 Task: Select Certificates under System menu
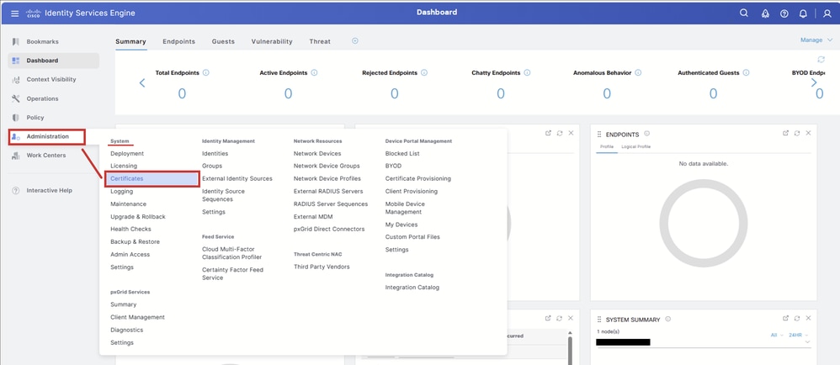click(152, 179)
